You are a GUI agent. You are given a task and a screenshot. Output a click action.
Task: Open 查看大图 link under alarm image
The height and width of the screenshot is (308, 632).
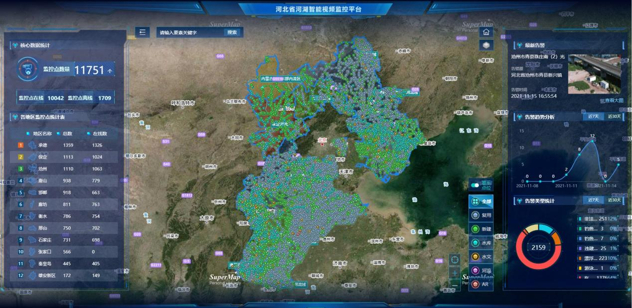point(614,100)
